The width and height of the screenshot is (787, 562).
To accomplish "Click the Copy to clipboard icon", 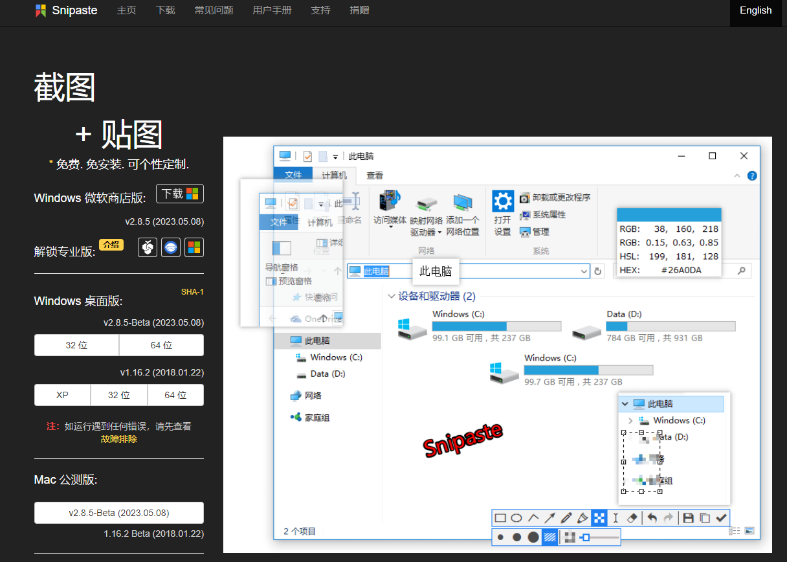I will pyautogui.click(x=705, y=518).
